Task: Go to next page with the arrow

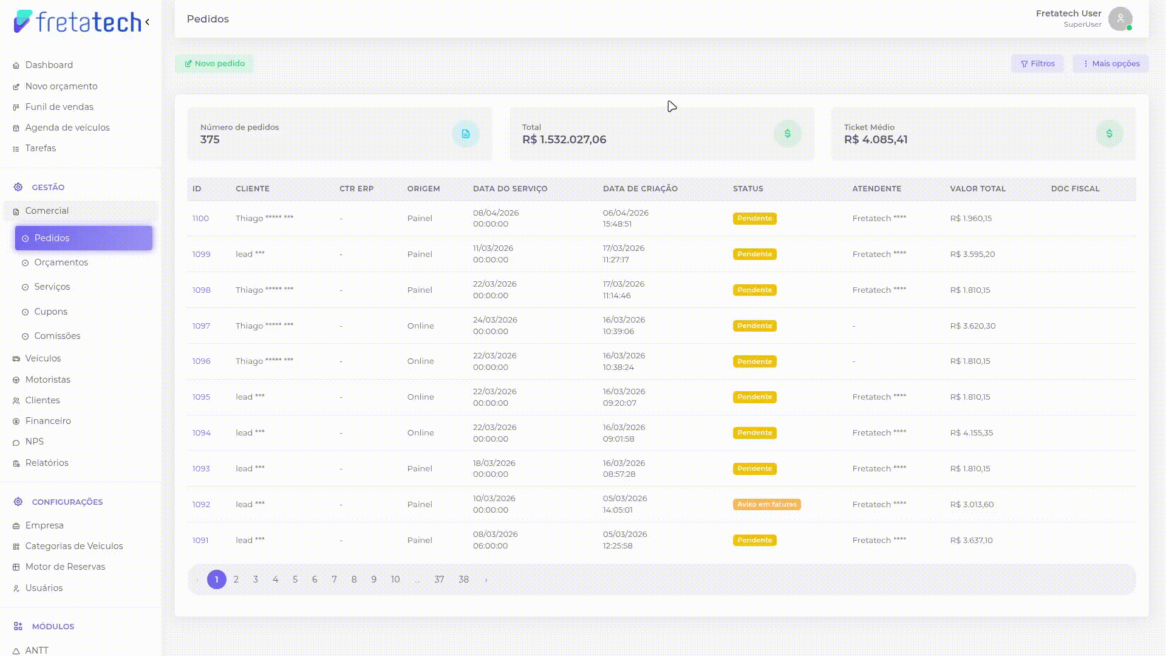Action: click(486, 580)
